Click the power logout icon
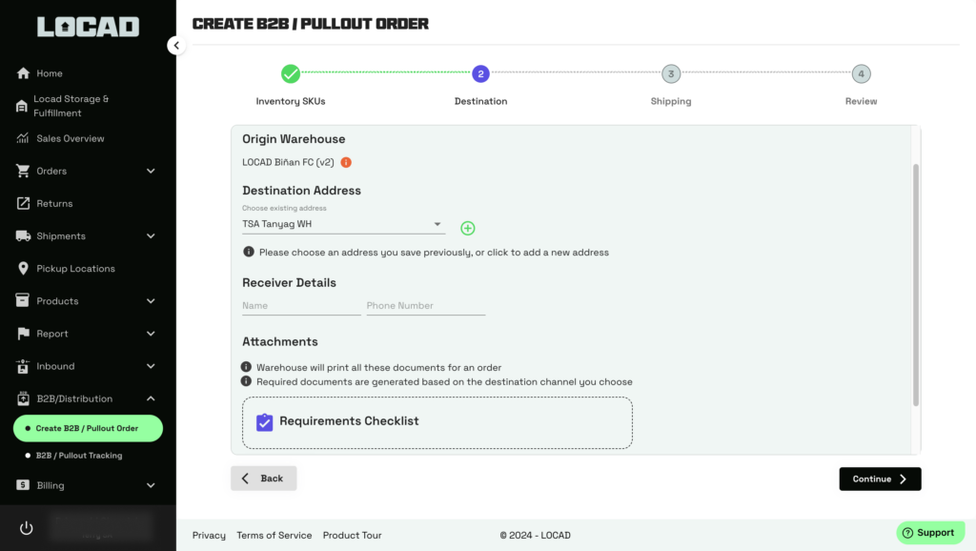The height and width of the screenshot is (551, 976). tap(26, 528)
